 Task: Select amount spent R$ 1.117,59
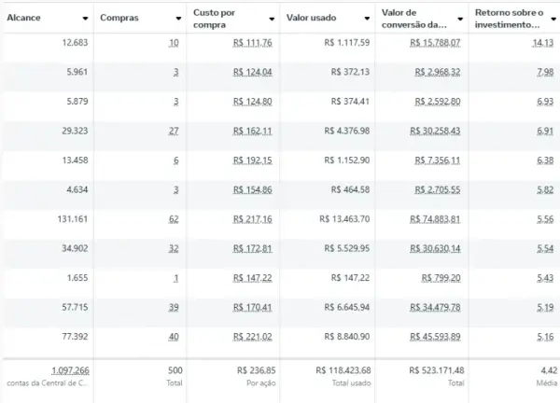point(347,43)
